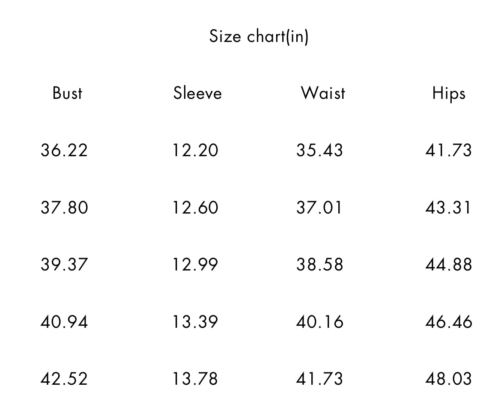Click the waist value 40.16

pyautogui.click(x=320, y=322)
